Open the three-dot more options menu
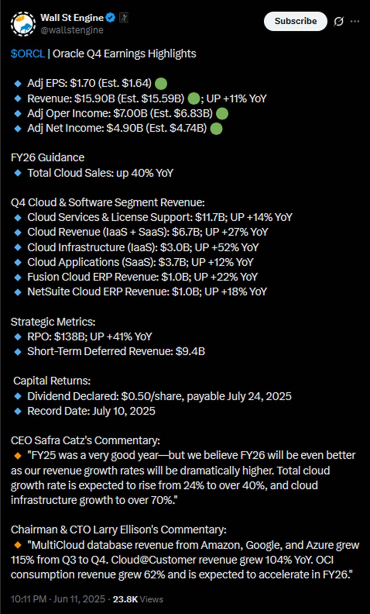The width and height of the screenshot is (370, 614). pos(355,21)
